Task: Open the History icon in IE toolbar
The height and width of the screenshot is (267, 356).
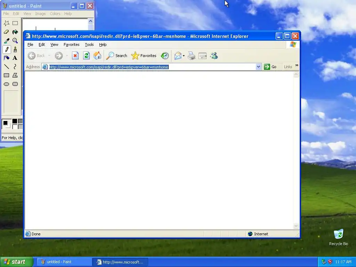Action: (165, 56)
